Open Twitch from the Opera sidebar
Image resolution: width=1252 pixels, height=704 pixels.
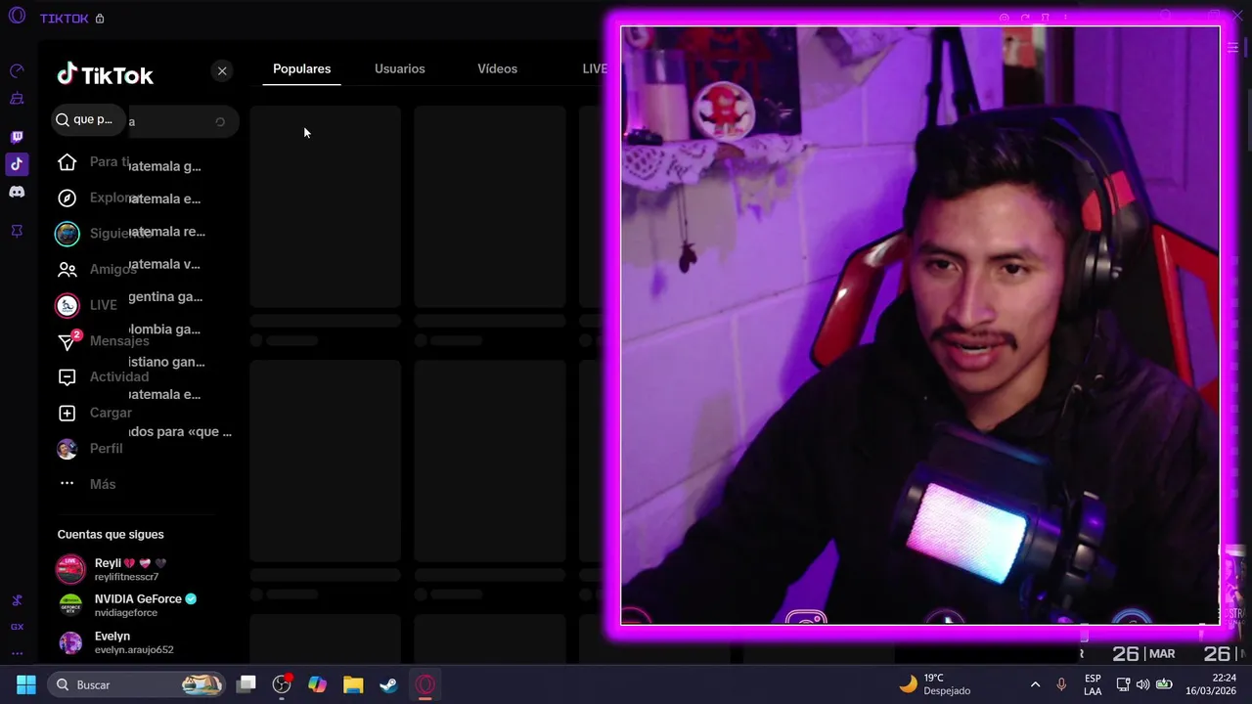[17, 137]
